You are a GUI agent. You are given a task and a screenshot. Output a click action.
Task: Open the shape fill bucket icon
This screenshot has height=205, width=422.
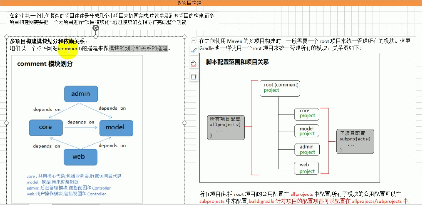[x=193, y=64]
